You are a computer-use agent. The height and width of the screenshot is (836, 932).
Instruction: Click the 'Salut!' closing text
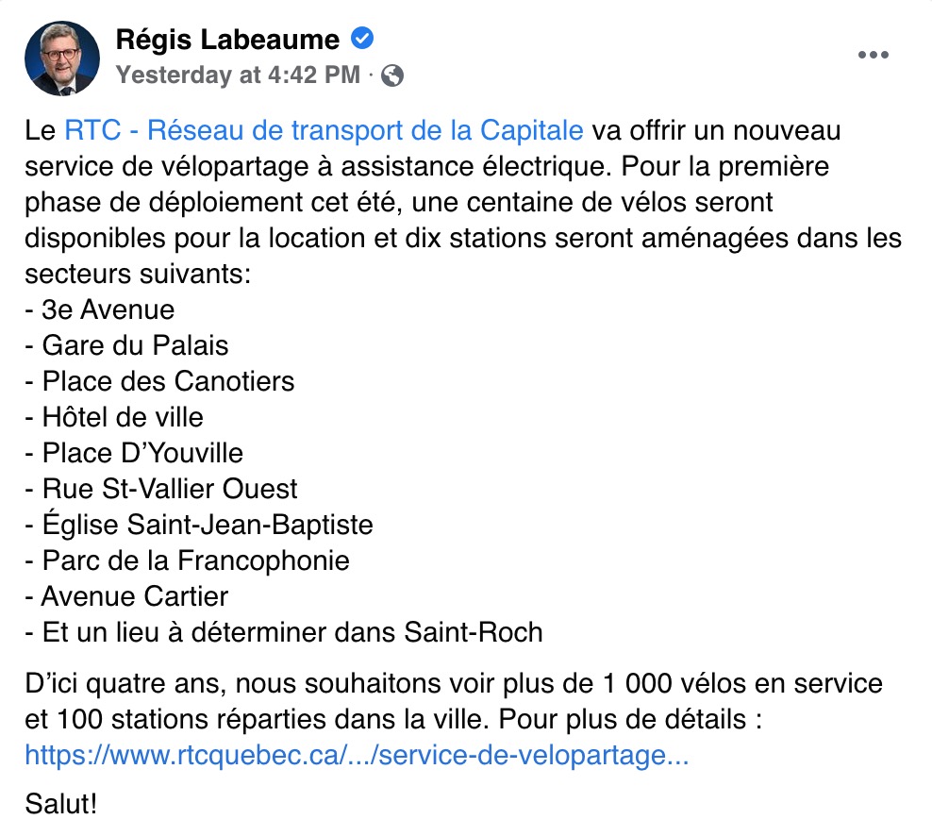(x=60, y=804)
